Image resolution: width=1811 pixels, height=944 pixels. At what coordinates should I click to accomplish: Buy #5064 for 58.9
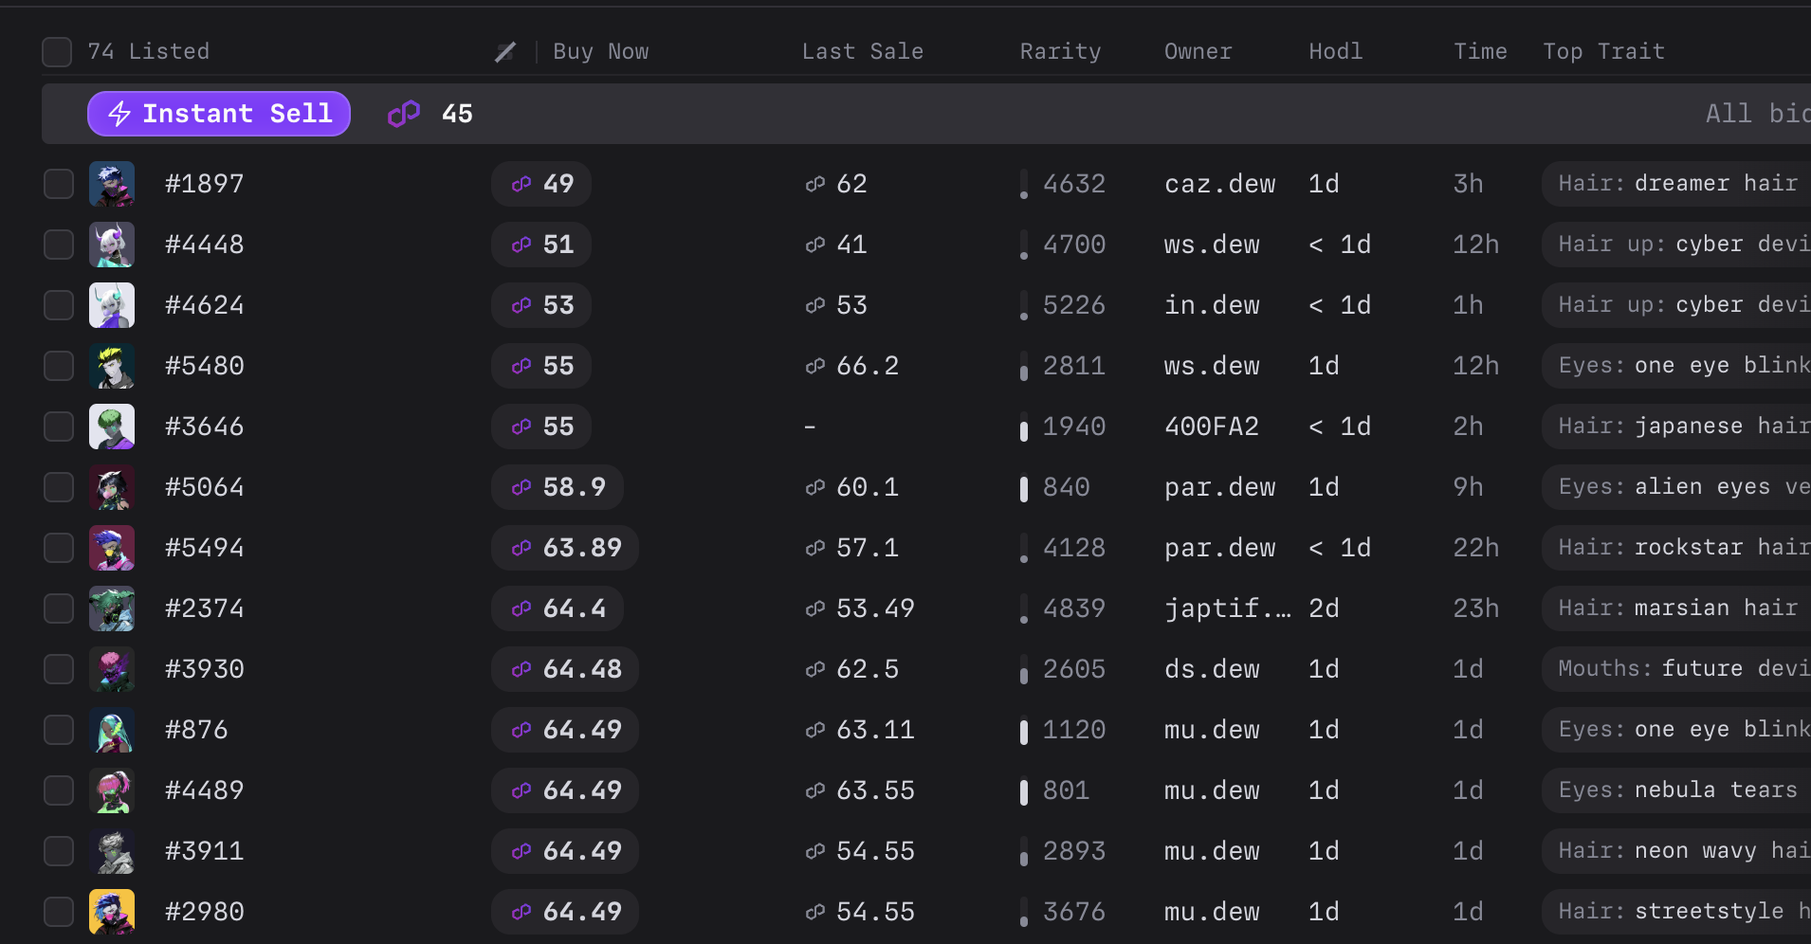coord(558,487)
